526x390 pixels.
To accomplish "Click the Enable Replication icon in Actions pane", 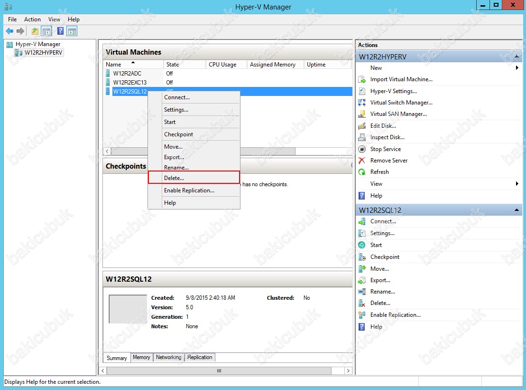I will tap(361, 315).
